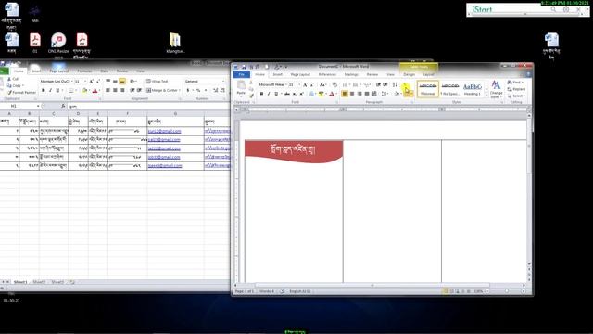Toggle Excel Wrap Text
This screenshot has width=593, height=334.
coord(157,81)
